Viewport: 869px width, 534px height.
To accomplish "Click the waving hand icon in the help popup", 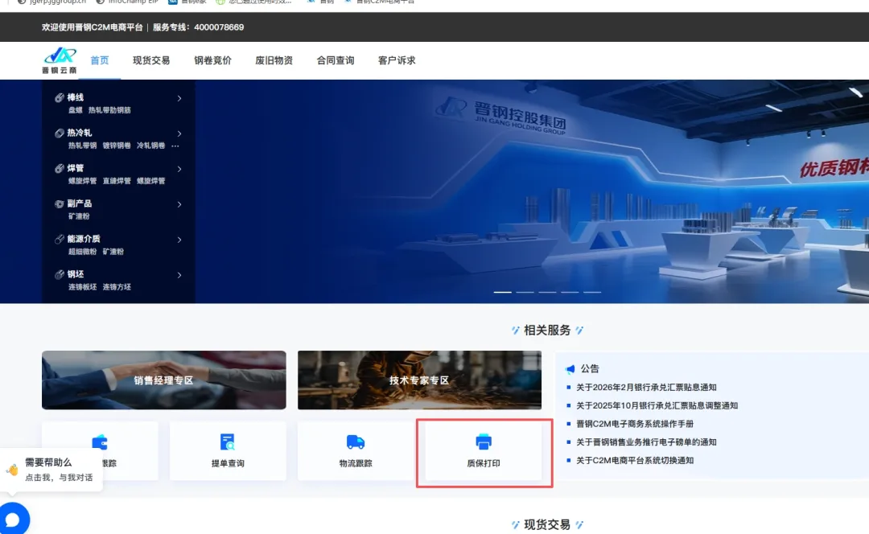I will click(13, 470).
